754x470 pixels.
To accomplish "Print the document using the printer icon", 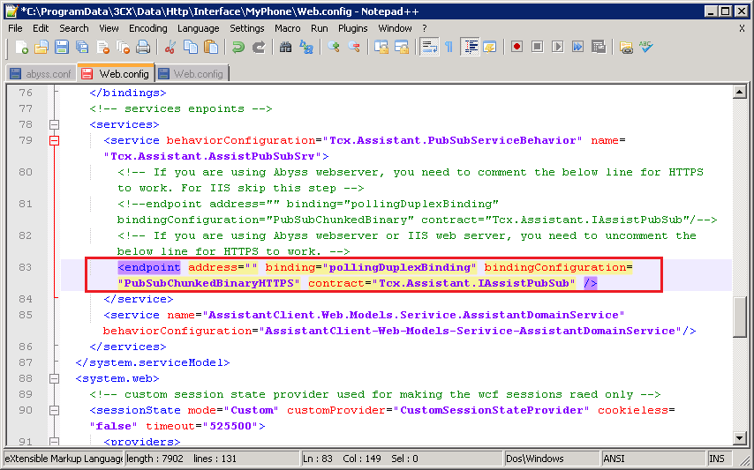I will (143, 47).
